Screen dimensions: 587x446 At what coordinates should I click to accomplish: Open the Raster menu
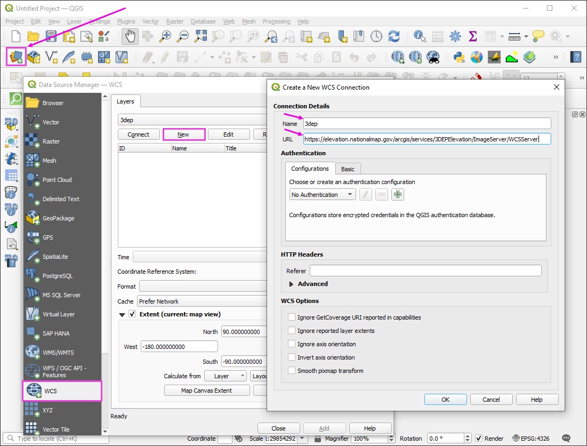coord(175,21)
